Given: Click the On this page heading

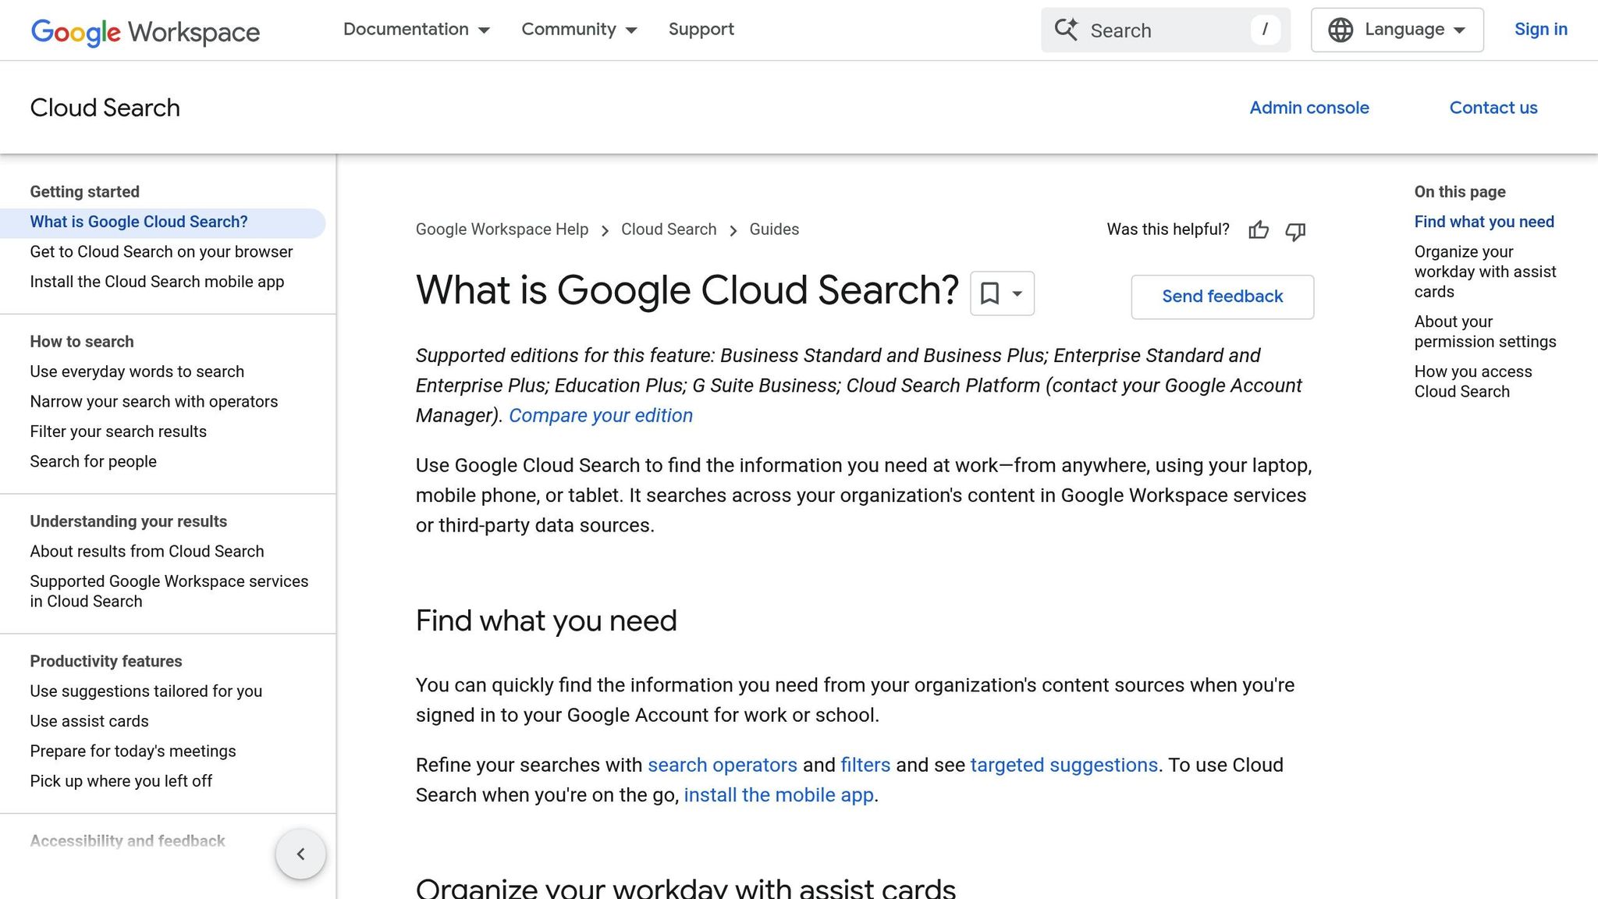Looking at the screenshot, I should [x=1459, y=192].
